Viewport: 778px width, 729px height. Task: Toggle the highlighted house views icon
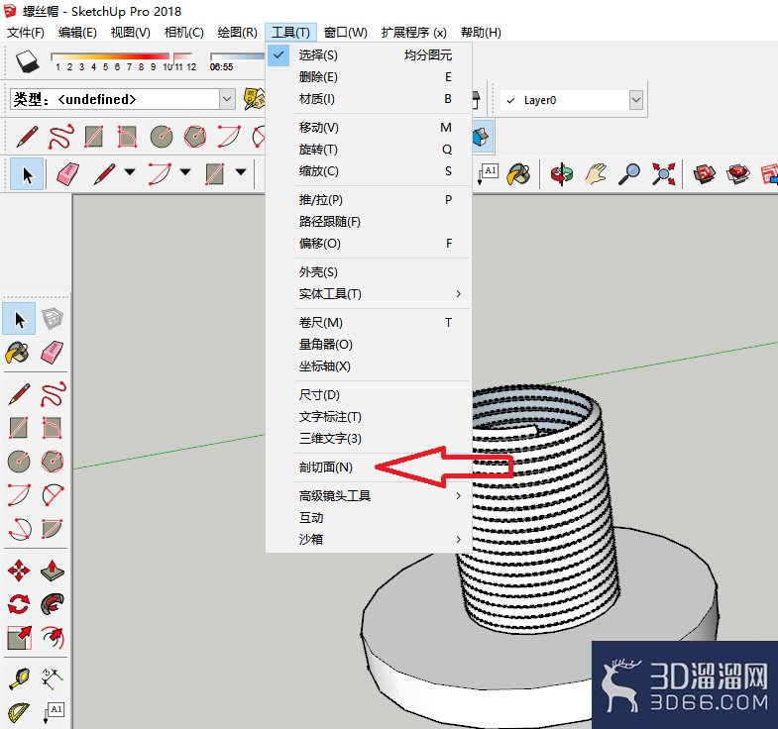(482, 137)
